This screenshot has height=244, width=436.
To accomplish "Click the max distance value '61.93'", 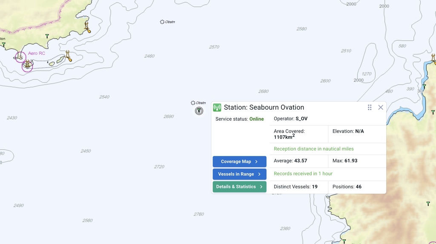I will tap(351, 161).
